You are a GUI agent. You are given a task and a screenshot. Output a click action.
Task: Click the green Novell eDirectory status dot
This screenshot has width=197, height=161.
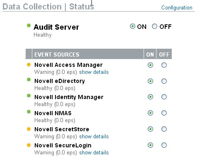coord(29,80)
